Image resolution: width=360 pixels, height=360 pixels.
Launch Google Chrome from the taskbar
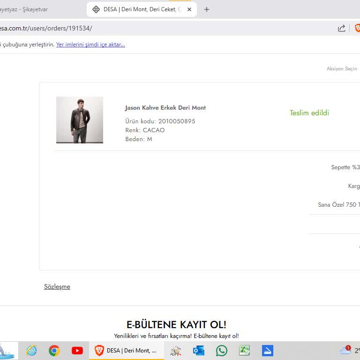[54, 350]
